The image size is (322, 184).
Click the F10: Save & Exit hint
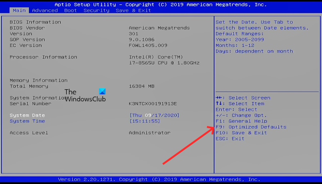coord(241,132)
